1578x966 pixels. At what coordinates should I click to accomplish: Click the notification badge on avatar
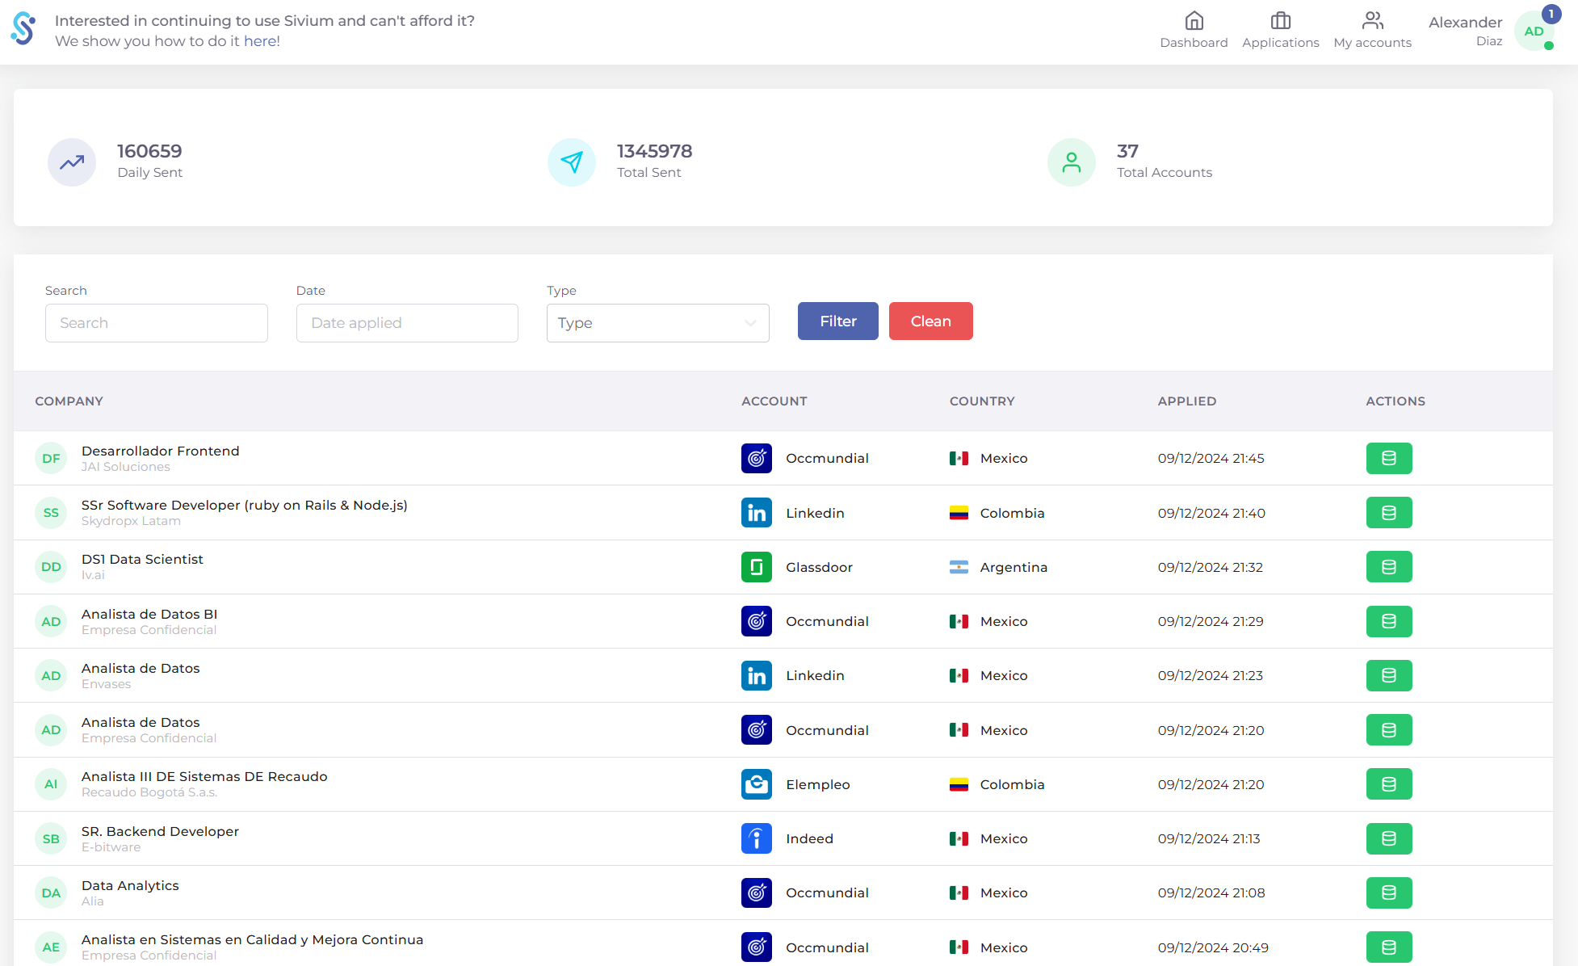(1551, 14)
